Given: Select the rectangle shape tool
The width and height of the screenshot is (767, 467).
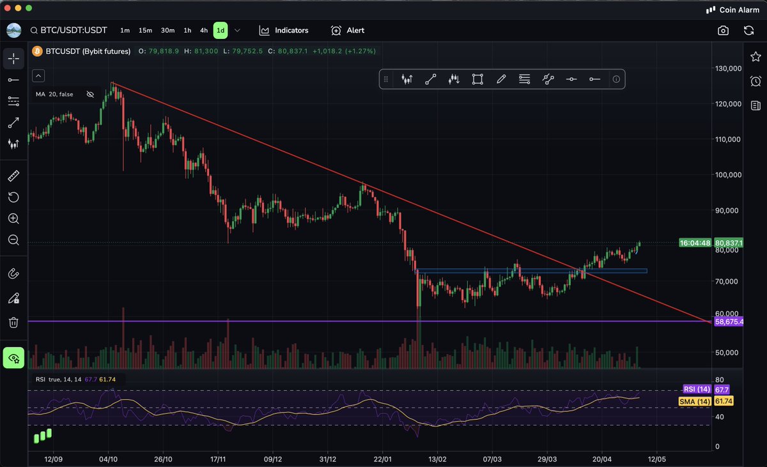Looking at the screenshot, I should tap(477, 79).
